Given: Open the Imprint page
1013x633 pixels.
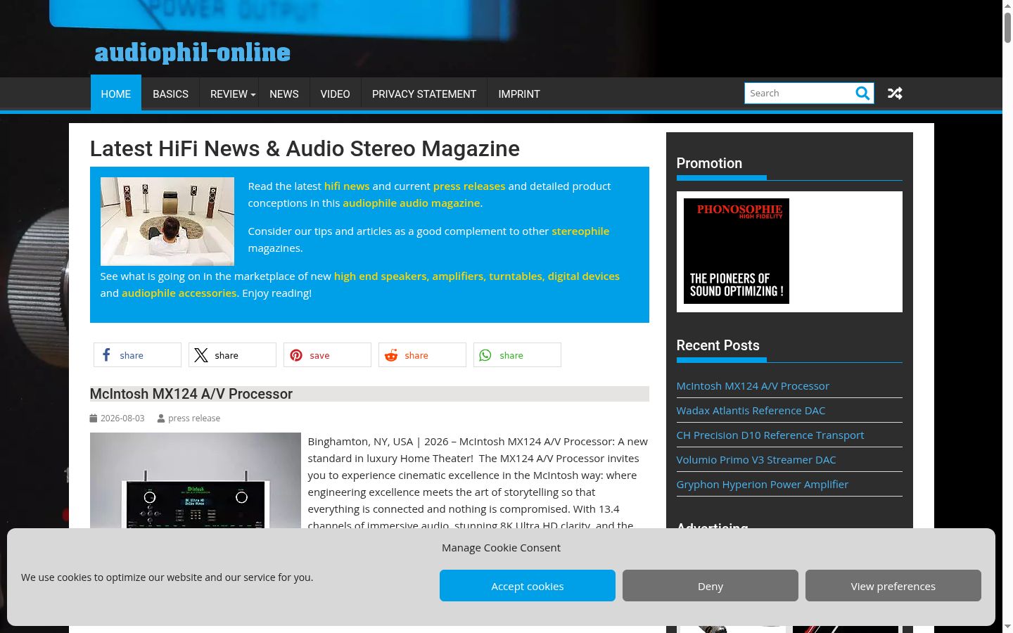Looking at the screenshot, I should (519, 94).
